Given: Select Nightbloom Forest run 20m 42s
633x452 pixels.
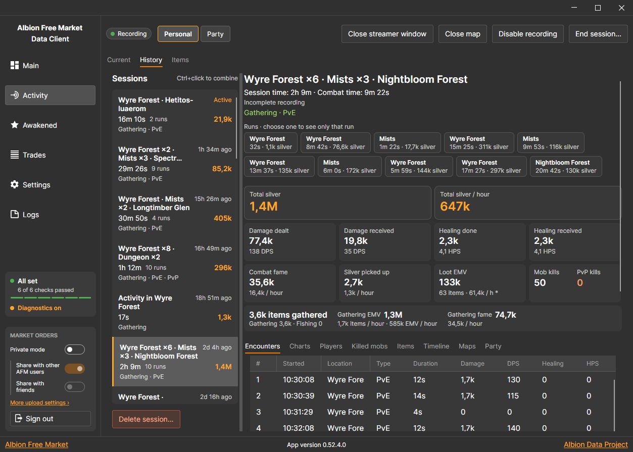Looking at the screenshot, I should [x=566, y=167].
